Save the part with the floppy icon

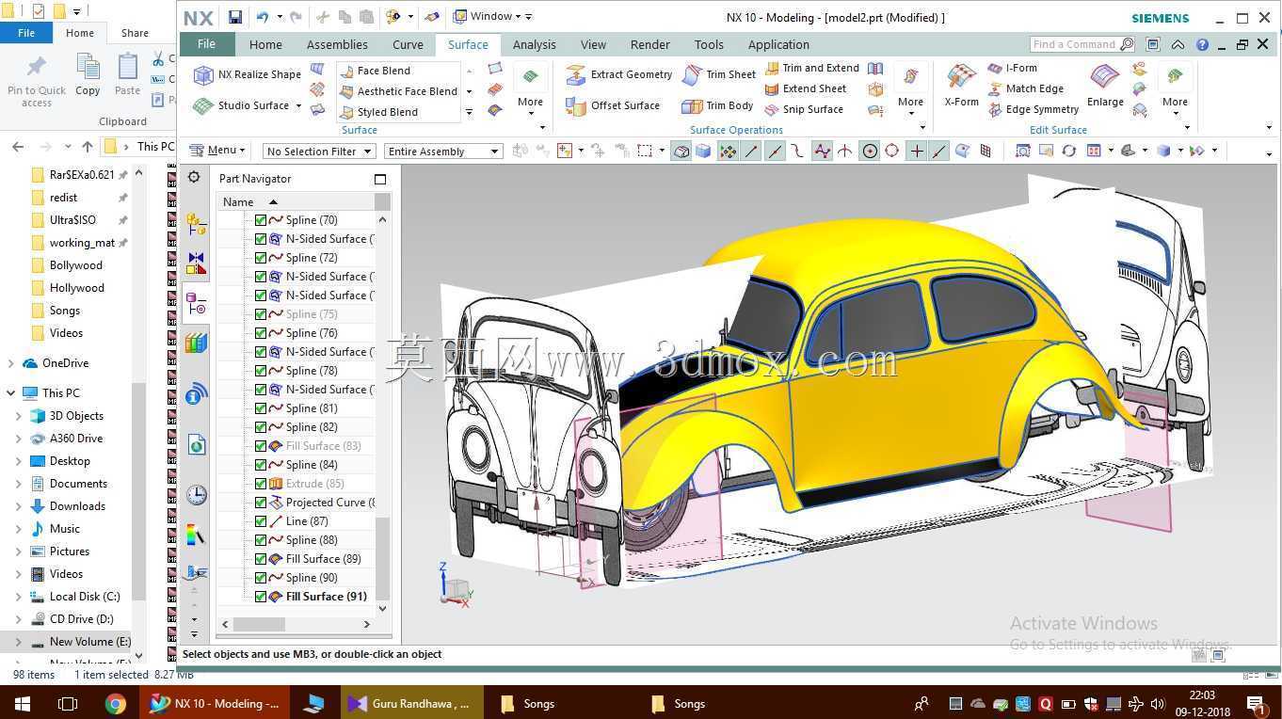coord(235,17)
